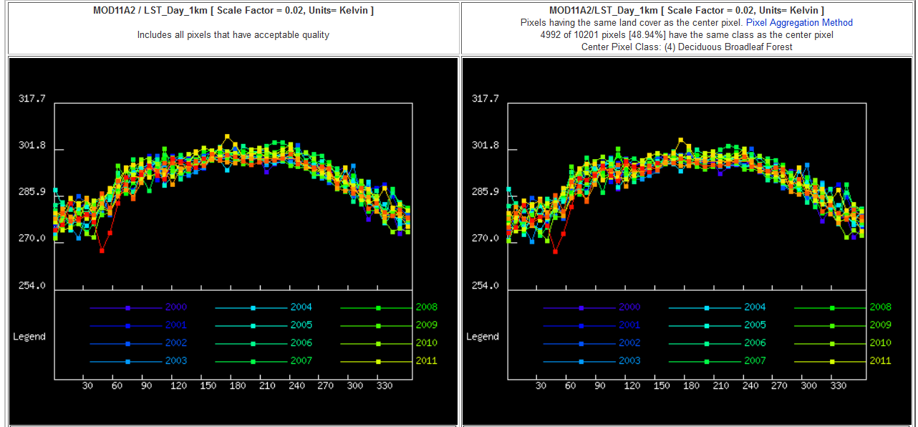Click the 317.7 y-axis label on left chart
The image size is (918, 427).
[x=32, y=99]
